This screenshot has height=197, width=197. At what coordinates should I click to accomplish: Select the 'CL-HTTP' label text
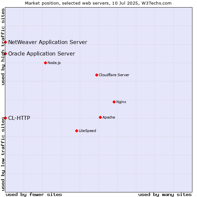[19, 118]
